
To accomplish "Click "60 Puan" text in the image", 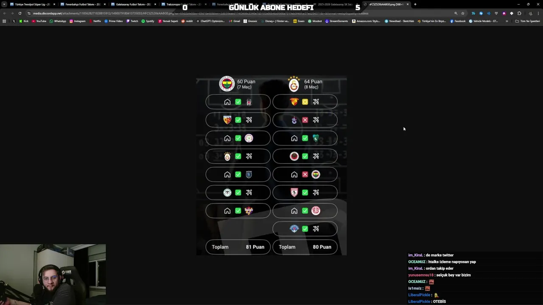I will tap(246, 81).
